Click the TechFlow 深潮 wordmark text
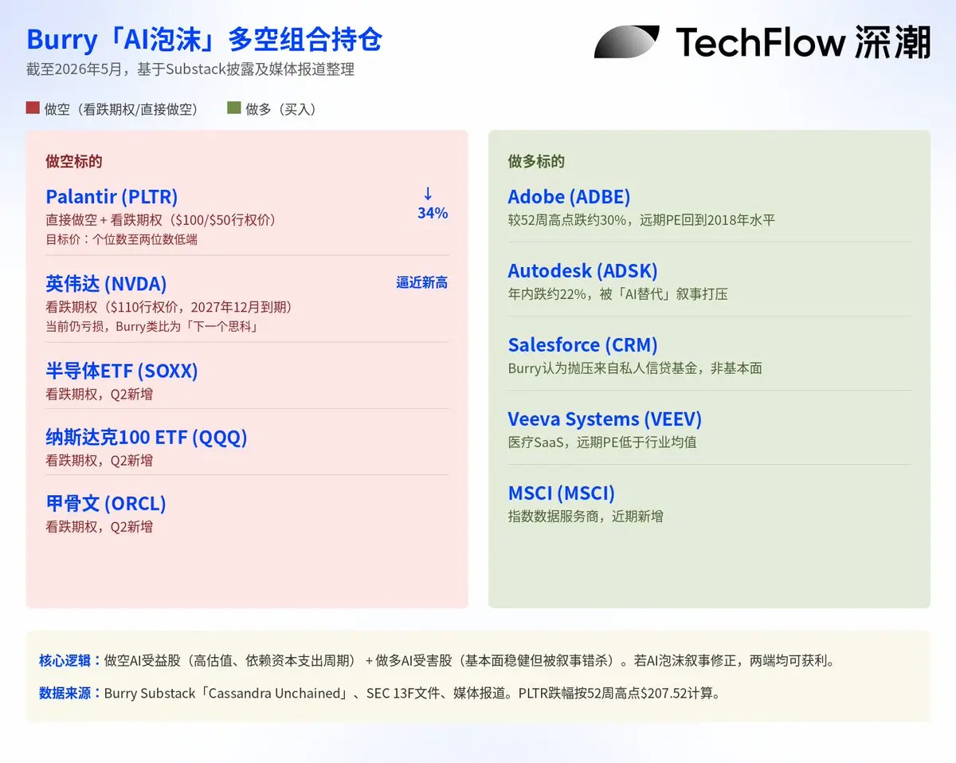This screenshot has width=956, height=763. click(x=803, y=41)
